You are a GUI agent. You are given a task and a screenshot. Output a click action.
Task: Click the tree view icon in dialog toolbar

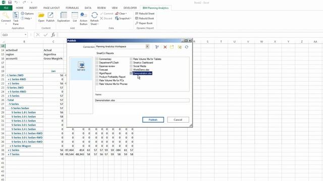[157, 47]
